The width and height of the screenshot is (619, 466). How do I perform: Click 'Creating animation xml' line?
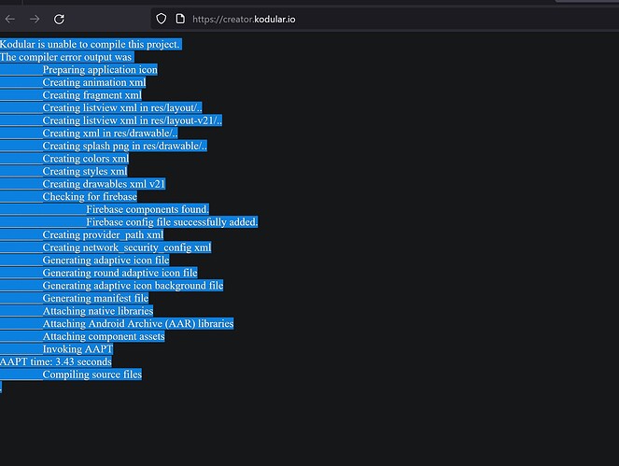tap(94, 82)
